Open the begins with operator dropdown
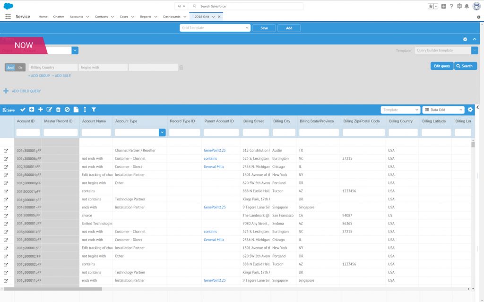 pyautogui.click(x=103, y=67)
